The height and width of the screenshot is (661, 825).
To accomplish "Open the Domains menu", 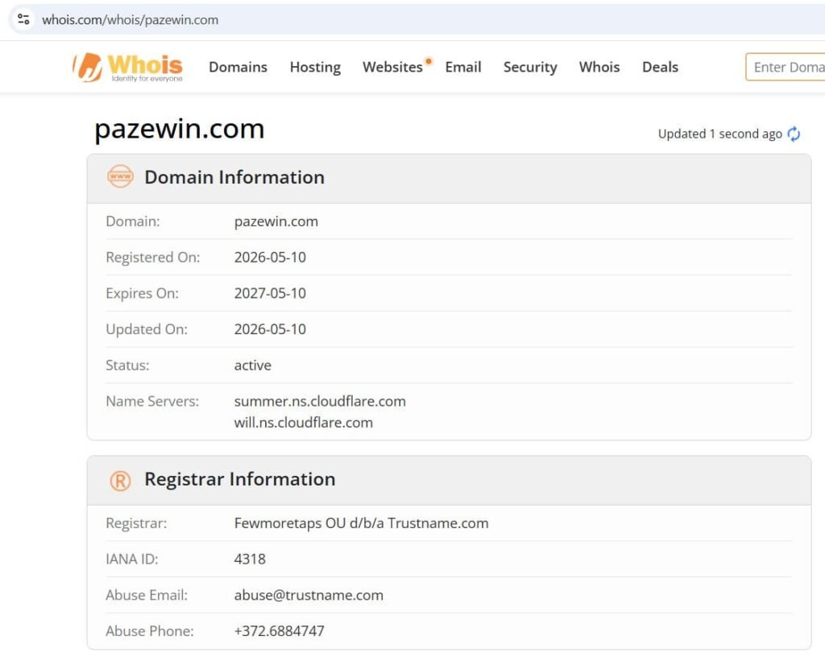I will coord(238,68).
